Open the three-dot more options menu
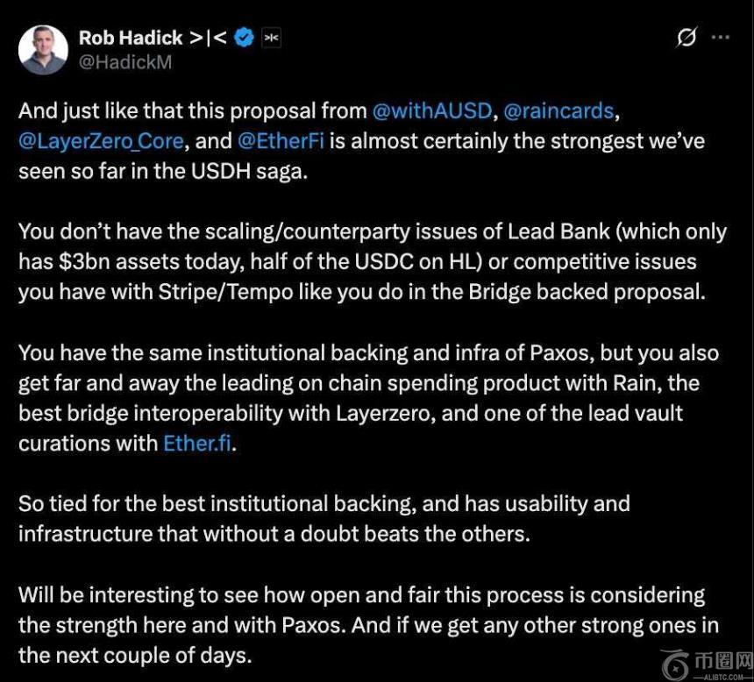The image size is (754, 682). [721, 38]
